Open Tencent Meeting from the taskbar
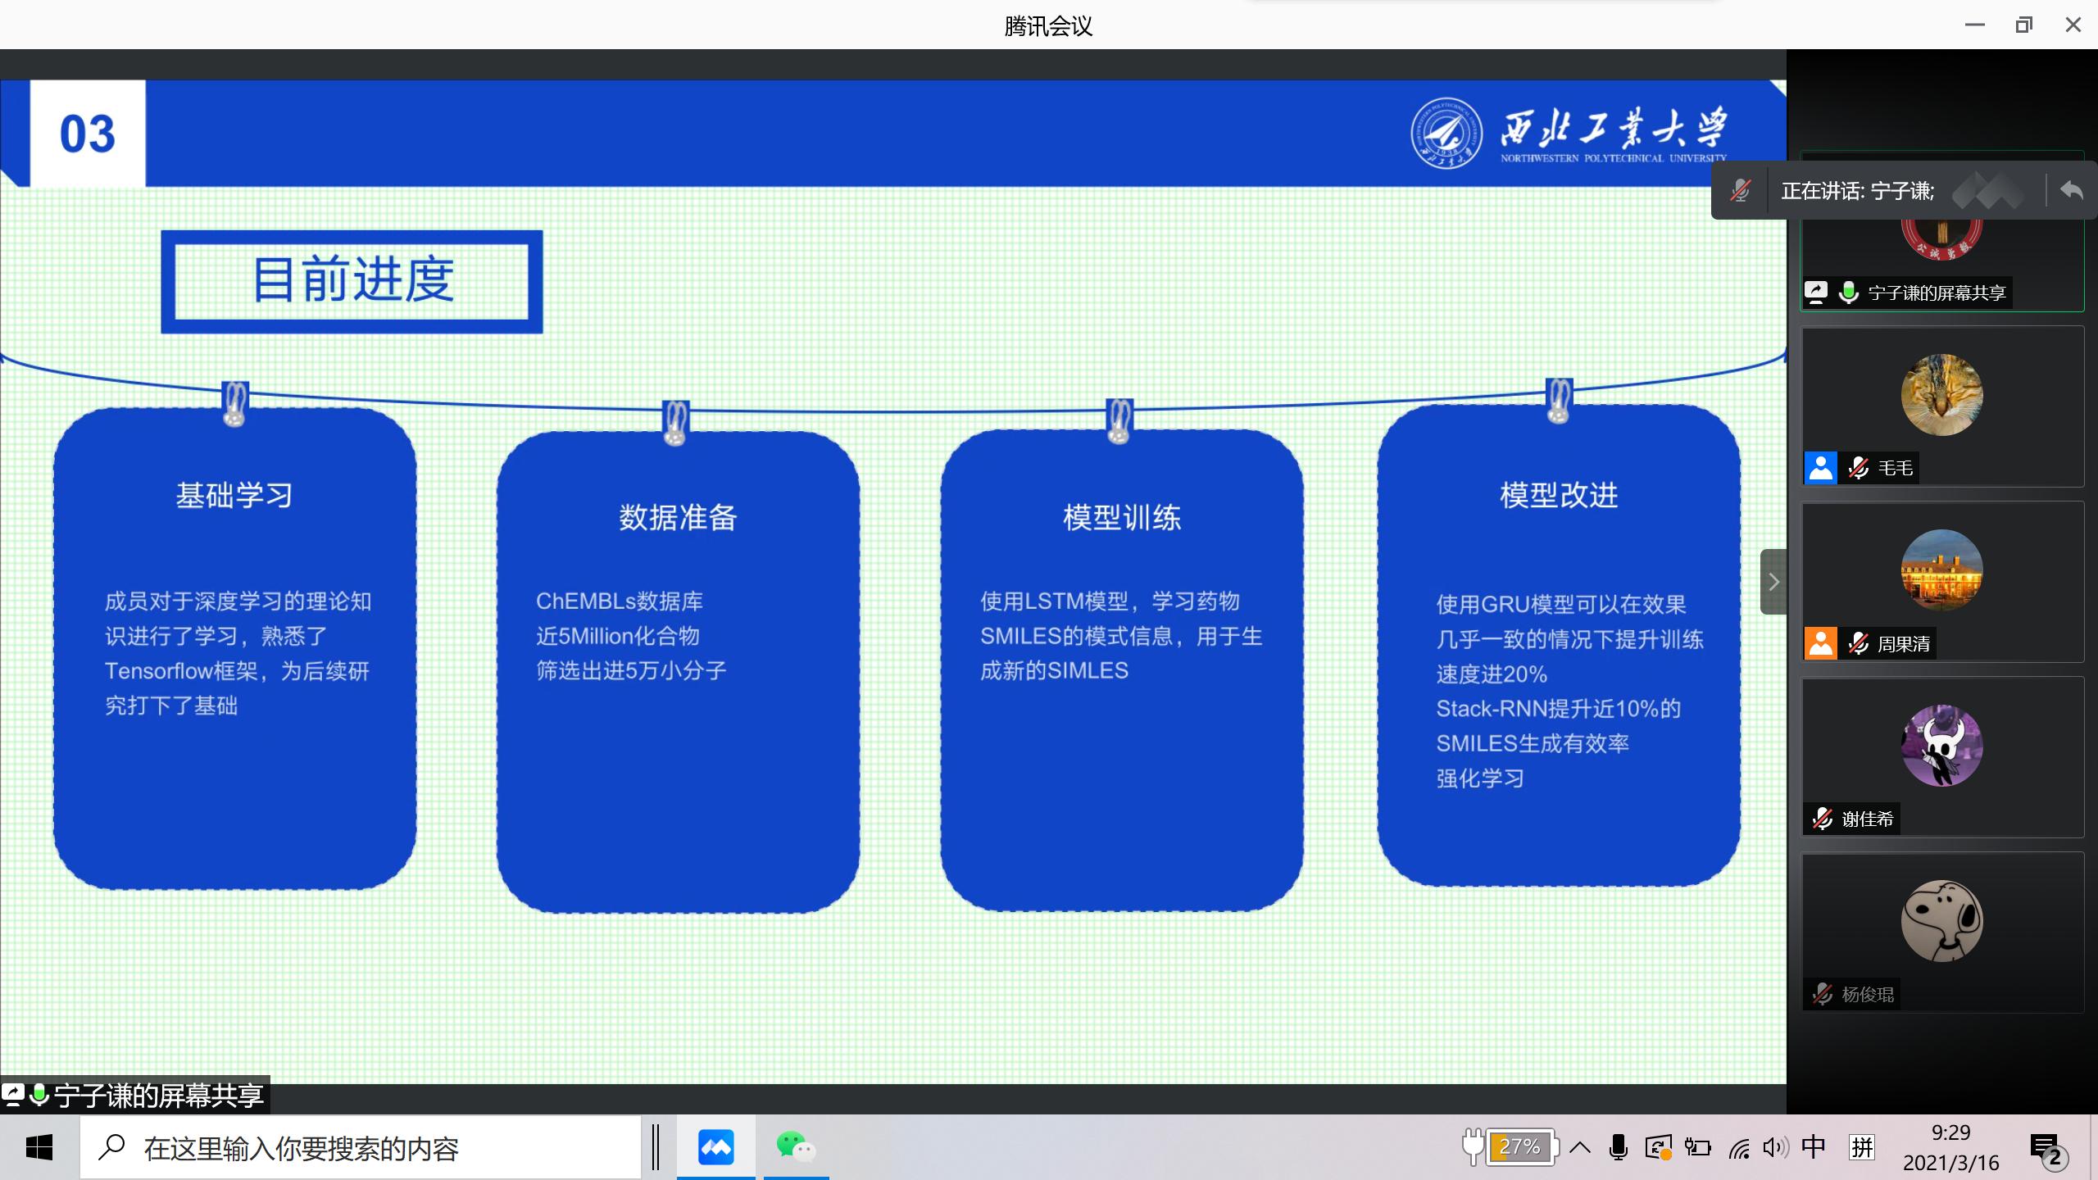The height and width of the screenshot is (1180, 2098). (x=715, y=1147)
